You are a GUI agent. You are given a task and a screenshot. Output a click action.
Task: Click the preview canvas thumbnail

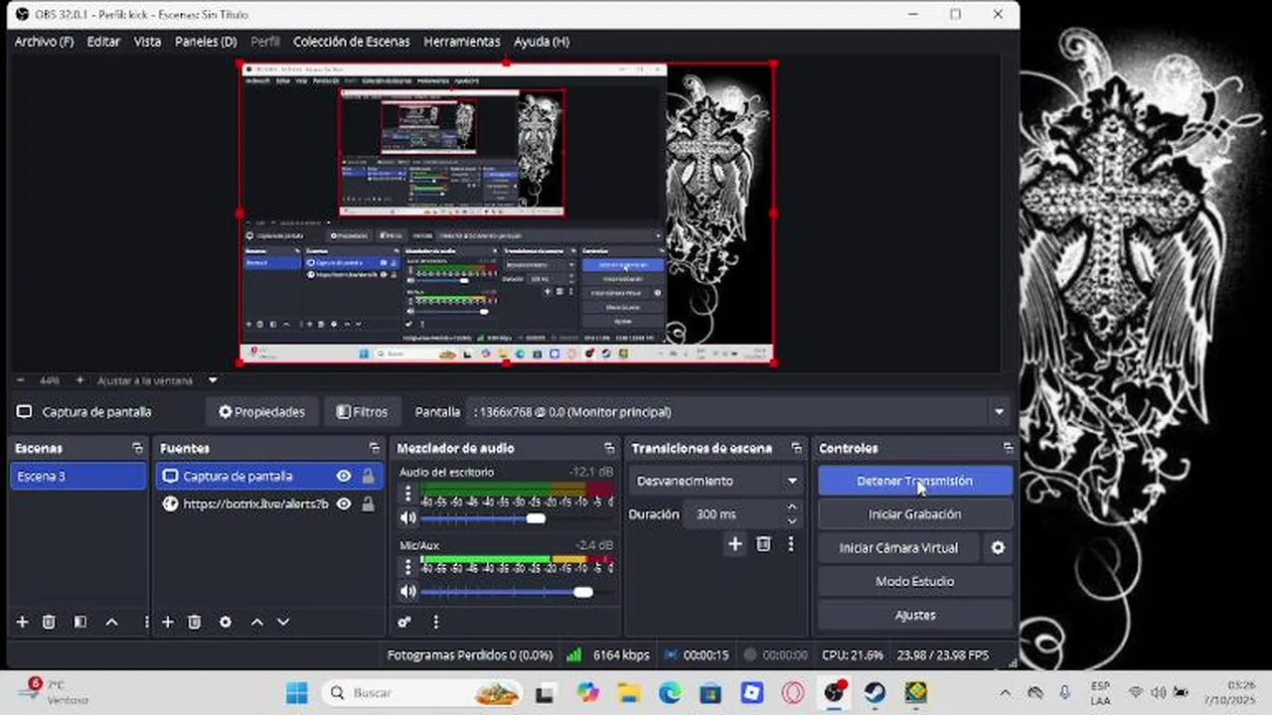[506, 214]
